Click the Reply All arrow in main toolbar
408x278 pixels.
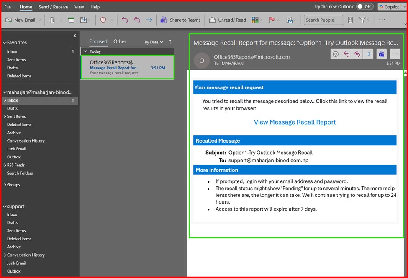click(137, 20)
